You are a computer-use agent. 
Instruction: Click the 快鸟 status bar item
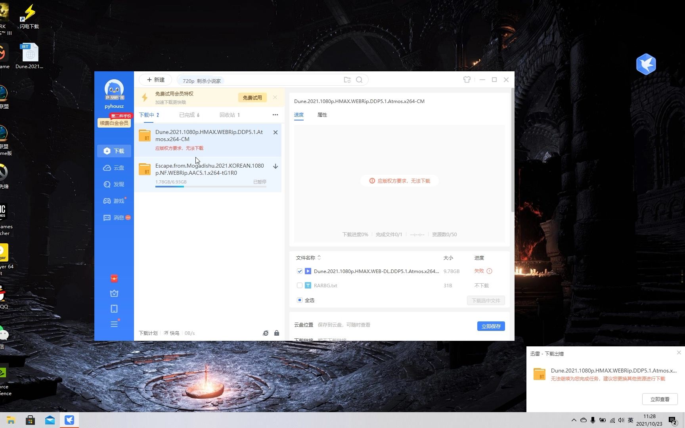click(x=172, y=333)
